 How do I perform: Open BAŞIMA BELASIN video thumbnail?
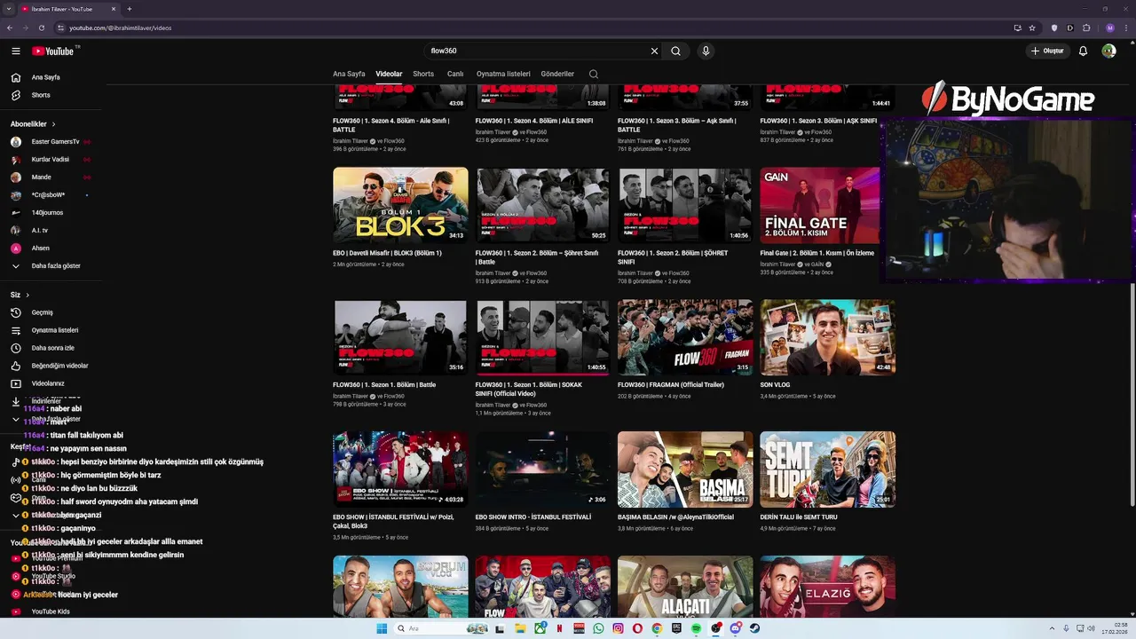tap(685, 469)
